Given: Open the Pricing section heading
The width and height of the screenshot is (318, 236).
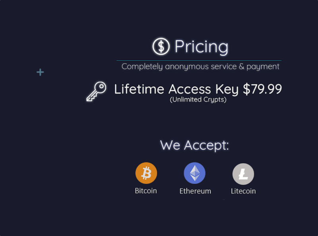Looking at the screenshot, I should tap(200, 46).
